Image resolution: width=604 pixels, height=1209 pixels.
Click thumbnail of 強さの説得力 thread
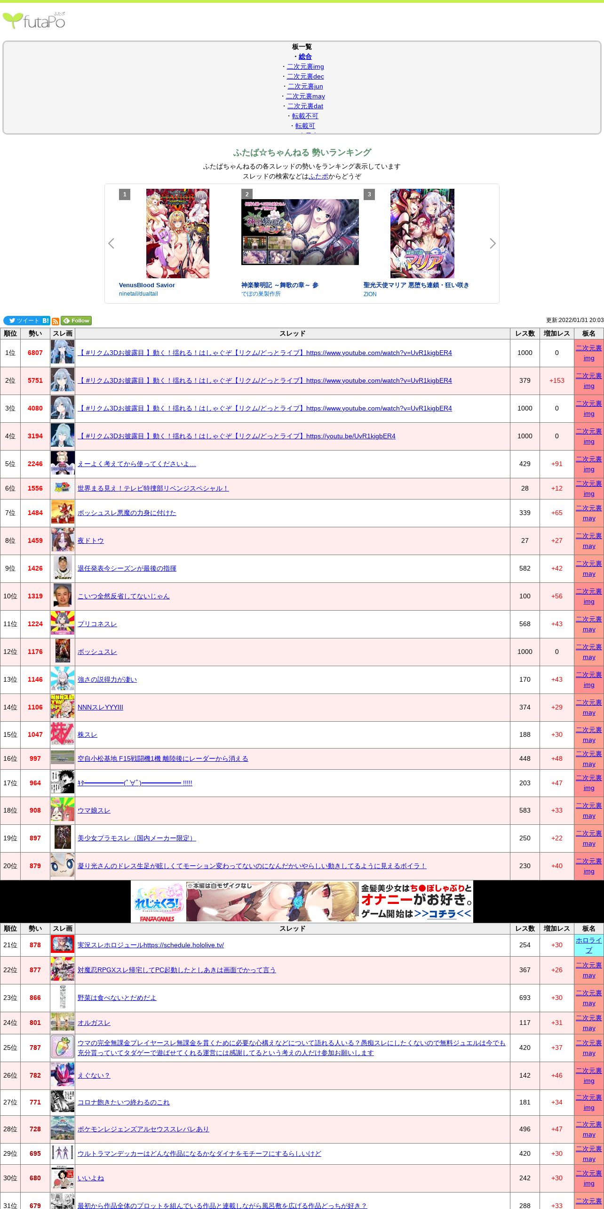[x=63, y=679]
